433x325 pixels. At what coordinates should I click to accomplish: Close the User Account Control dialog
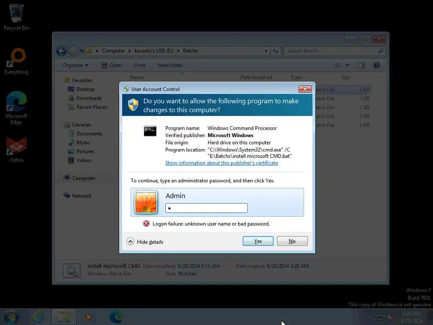point(305,89)
